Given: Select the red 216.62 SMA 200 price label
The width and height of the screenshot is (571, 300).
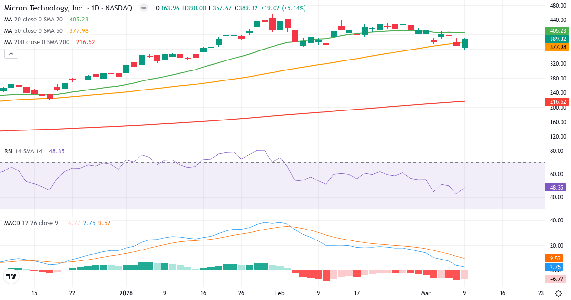Looking at the screenshot, I should (x=557, y=101).
